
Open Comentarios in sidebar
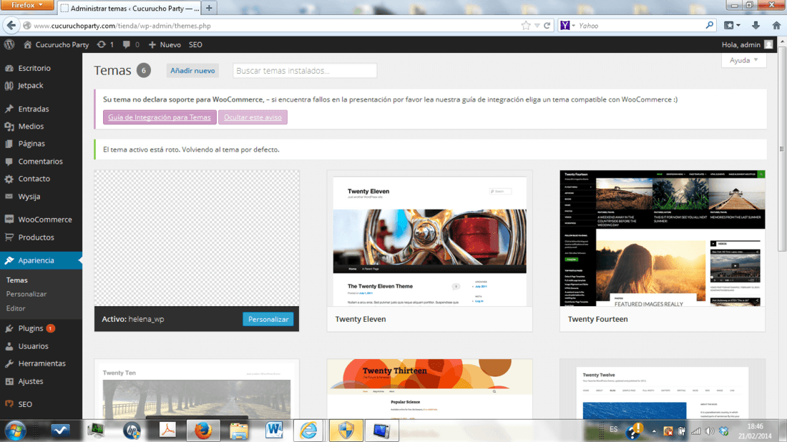pos(41,162)
